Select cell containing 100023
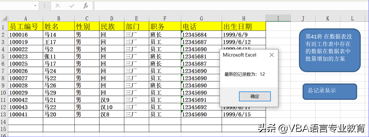 26,56
